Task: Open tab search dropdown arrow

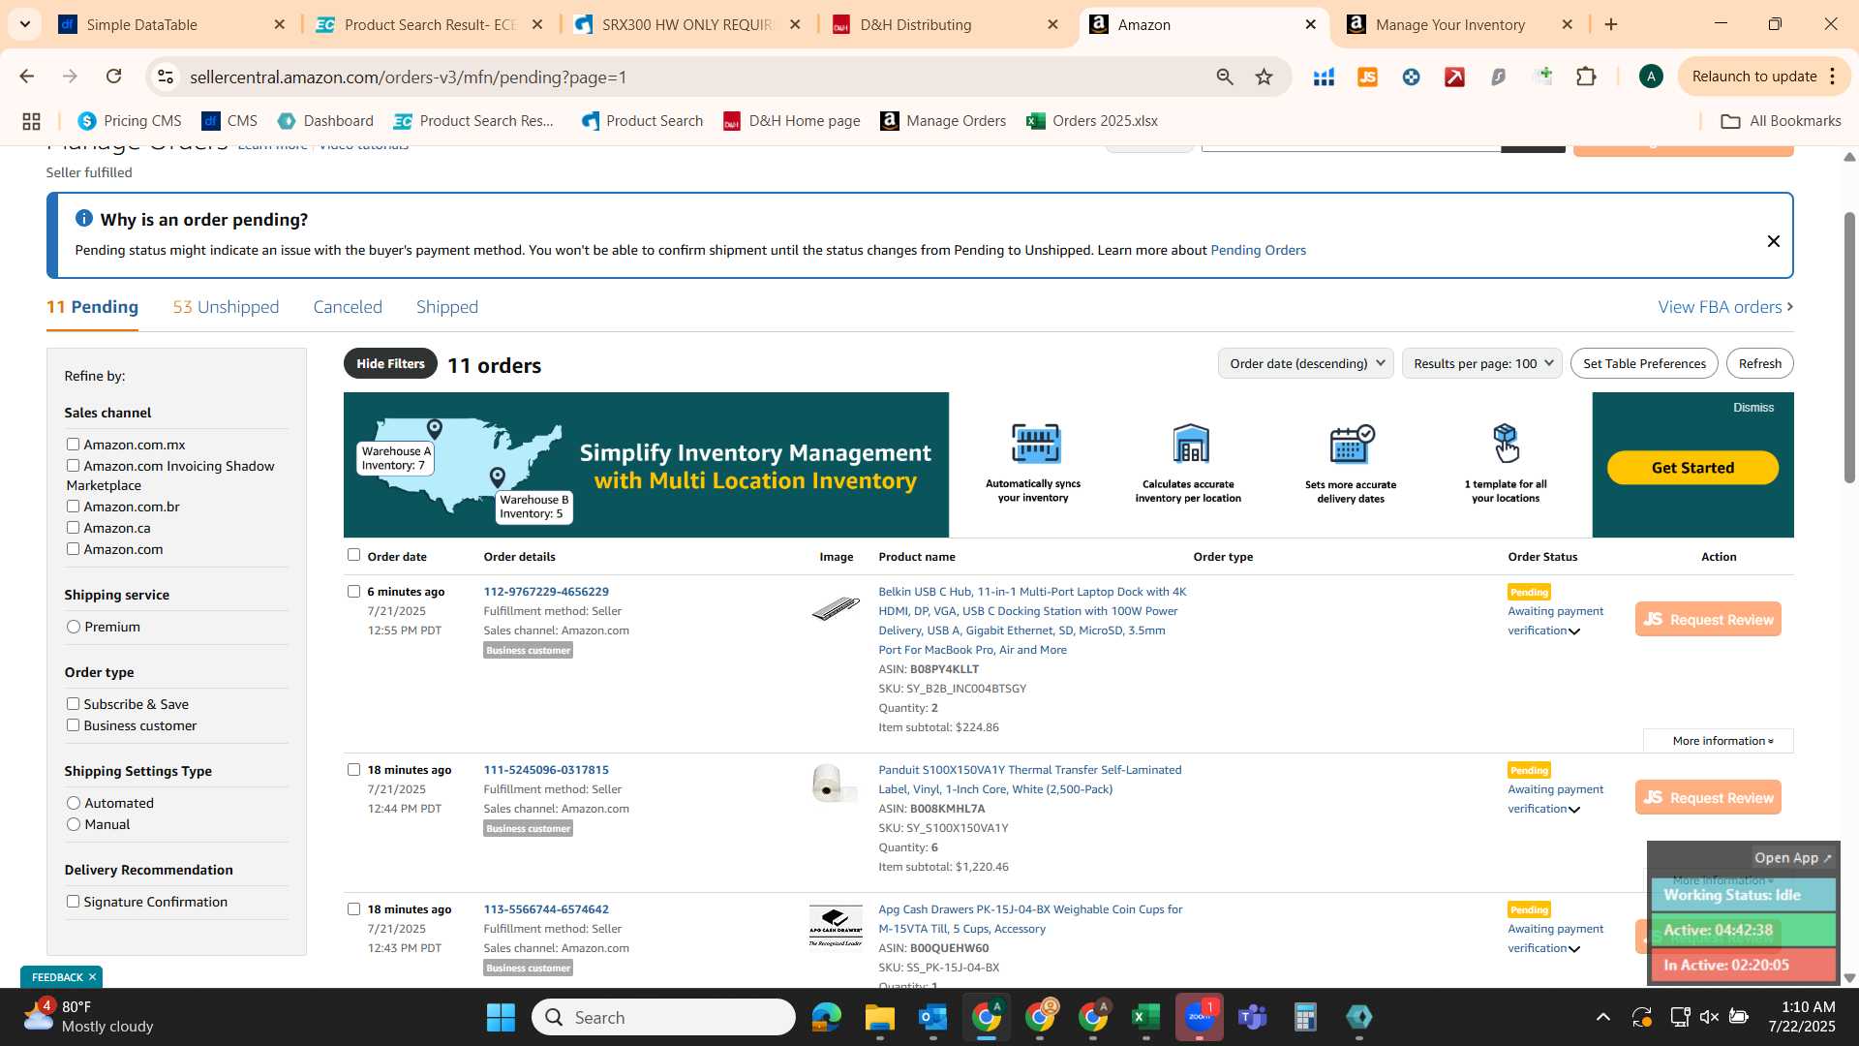Action: (x=24, y=24)
